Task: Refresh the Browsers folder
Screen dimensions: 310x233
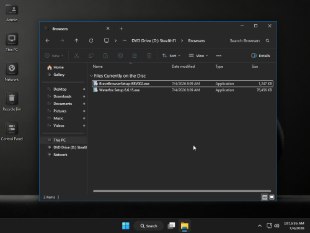Action: point(91,40)
